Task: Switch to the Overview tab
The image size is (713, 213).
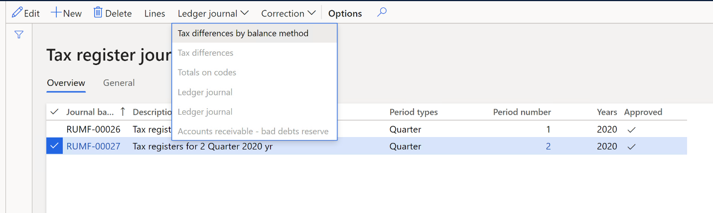Action: (x=66, y=83)
